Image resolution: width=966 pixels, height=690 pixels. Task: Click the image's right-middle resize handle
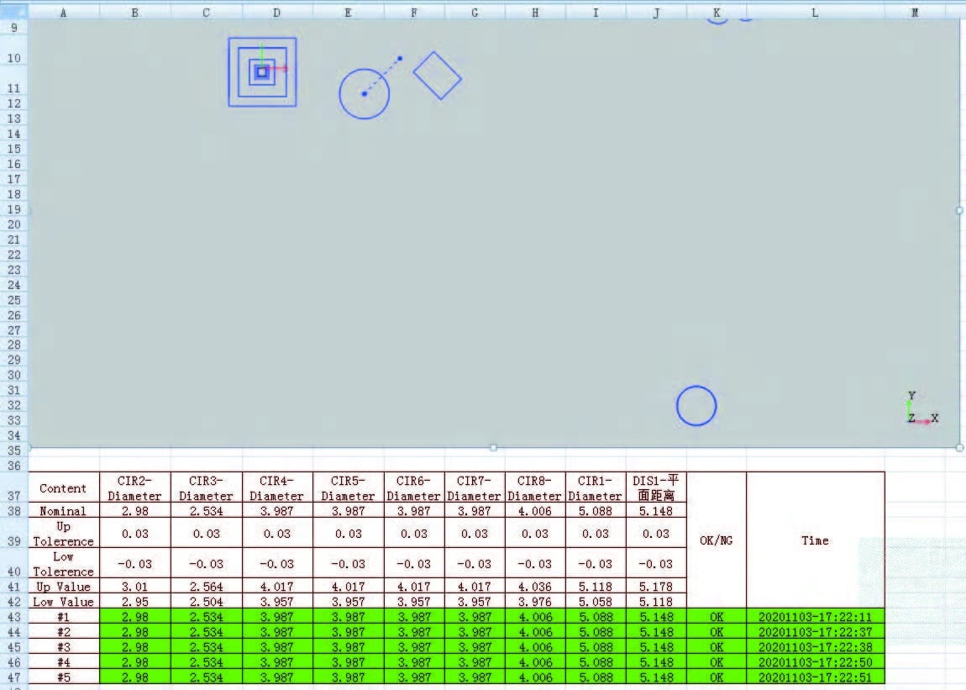[959, 211]
